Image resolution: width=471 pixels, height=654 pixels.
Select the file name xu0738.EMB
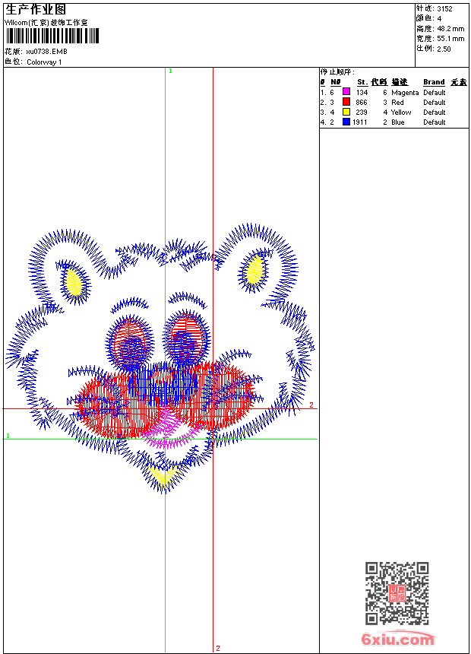(46, 52)
